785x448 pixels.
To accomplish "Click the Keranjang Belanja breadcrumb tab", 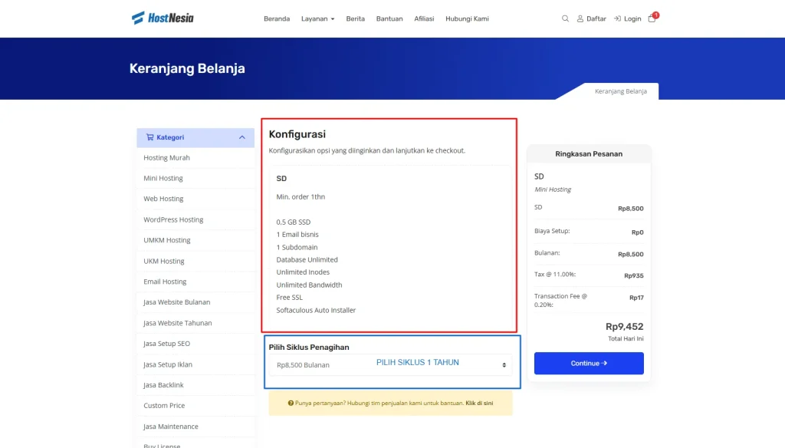I will pyautogui.click(x=622, y=90).
